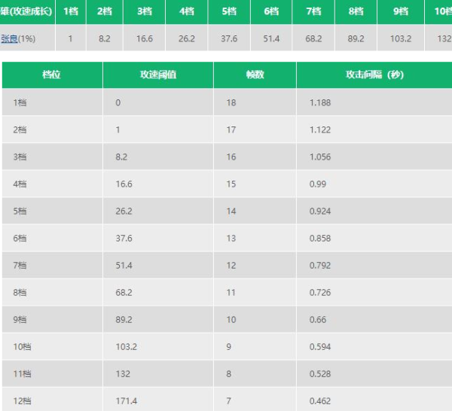Click the 1.188 attack interval cell
Viewport: 452px width, 411px height.
(x=320, y=102)
